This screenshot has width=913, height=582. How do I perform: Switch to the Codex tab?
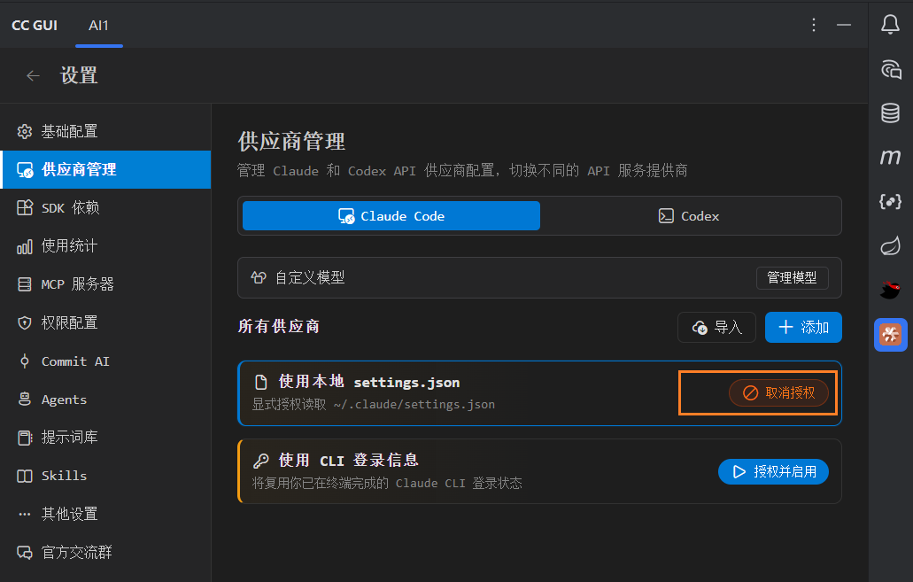(x=689, y=215)
